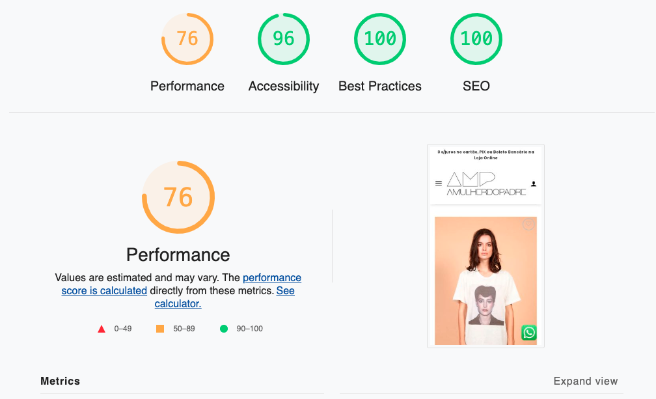
Task: Click the small Performance gauge showing 76
Action: [187, 39]
